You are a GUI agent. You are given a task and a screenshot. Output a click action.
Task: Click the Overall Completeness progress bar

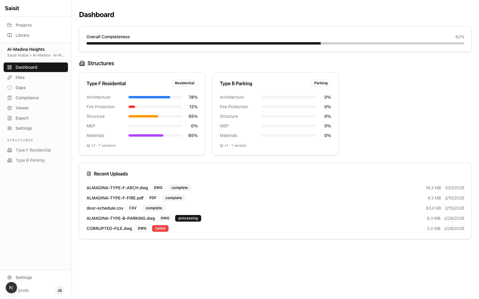coord(275,43)
